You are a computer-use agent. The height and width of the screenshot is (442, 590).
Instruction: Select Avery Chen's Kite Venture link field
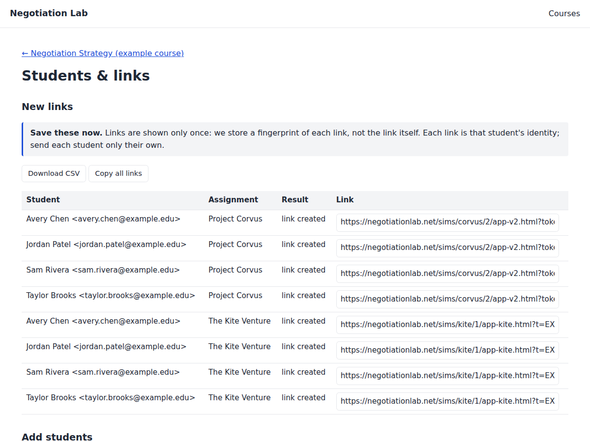[x=447, y=325]
